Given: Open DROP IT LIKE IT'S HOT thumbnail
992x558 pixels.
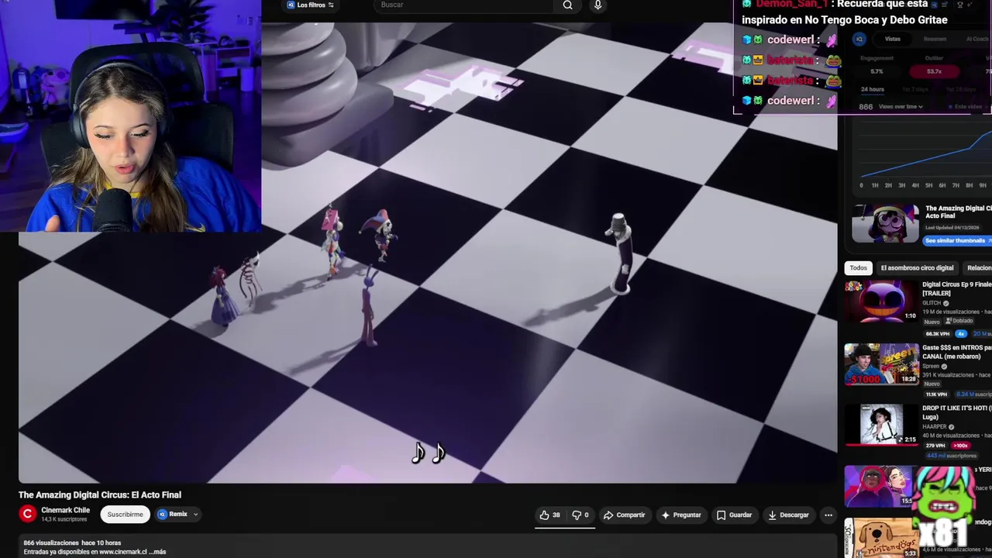Looking at the screenshot, I should [x=881, y=425].
